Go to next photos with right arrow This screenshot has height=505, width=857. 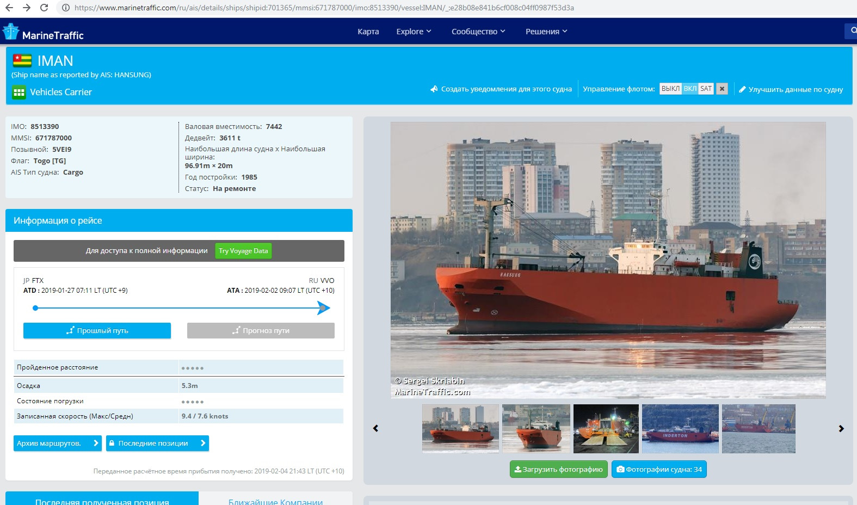(841, 428)
